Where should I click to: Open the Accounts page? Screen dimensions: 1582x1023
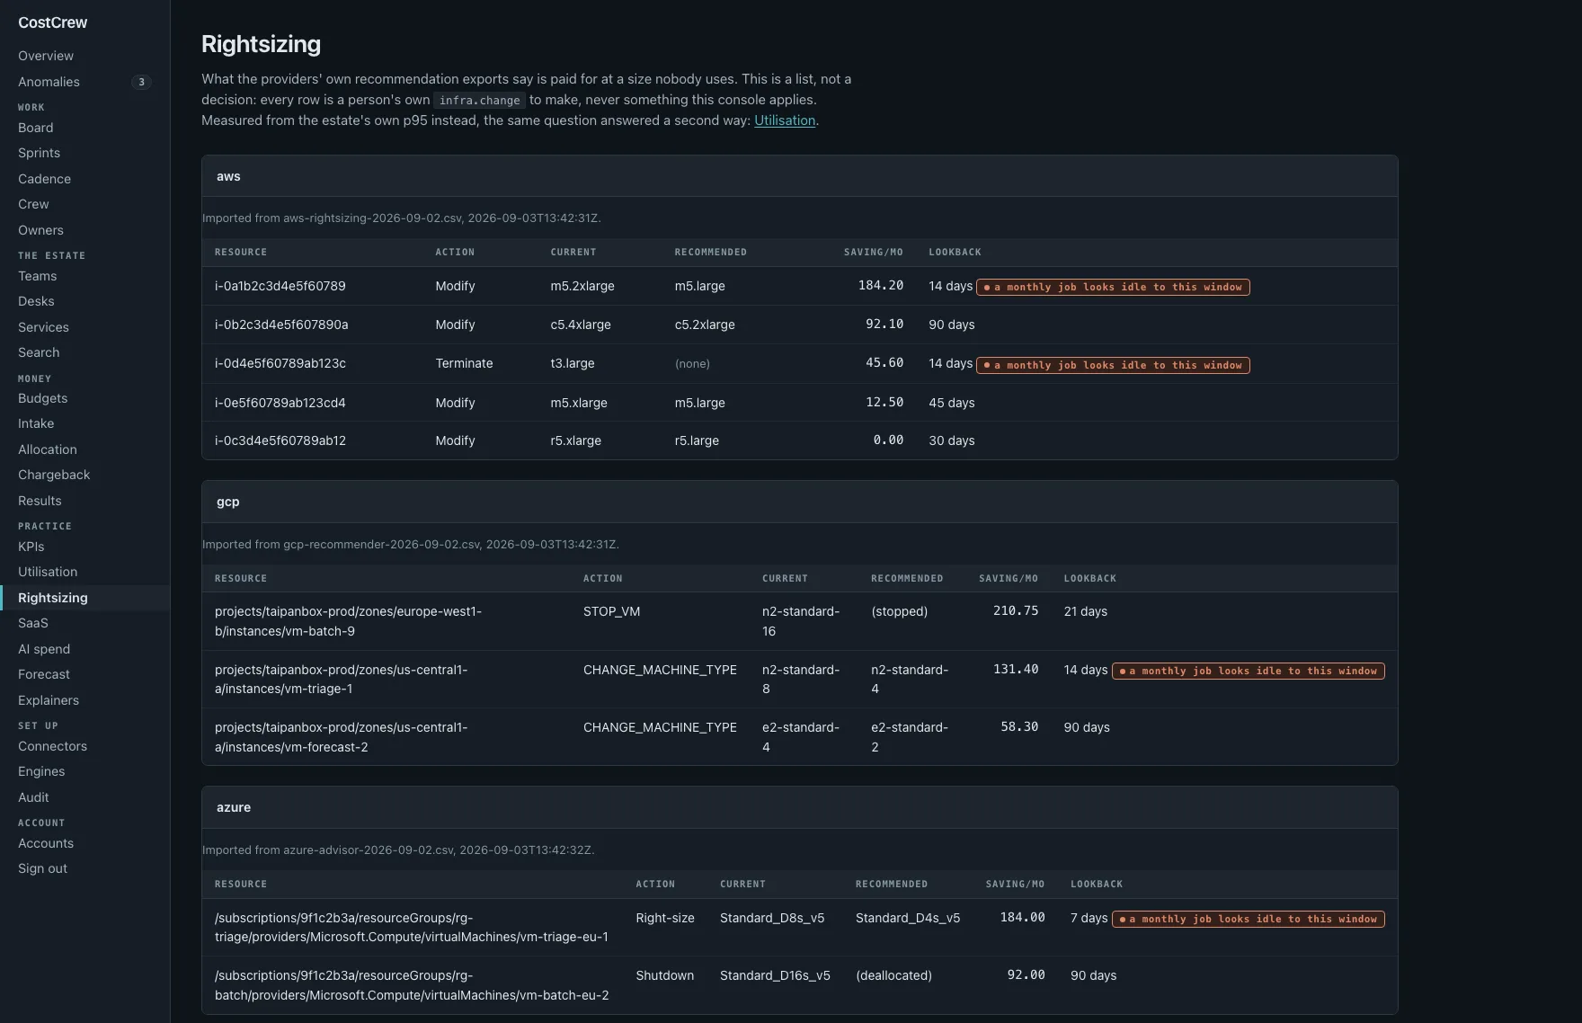pos(46,843)
